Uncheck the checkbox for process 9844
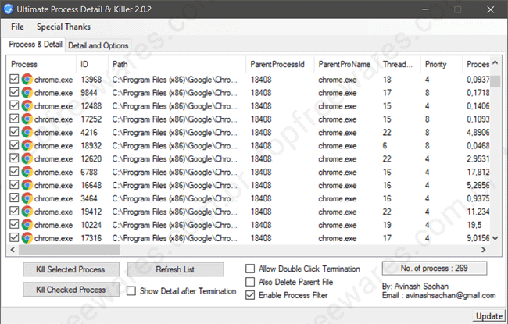The width and height of the screenshot is (508, 324). pos(14,92)
